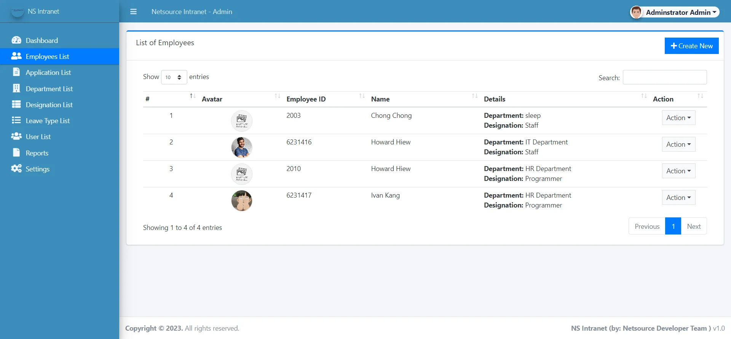Click the Reports file icon

coord(16,153)
